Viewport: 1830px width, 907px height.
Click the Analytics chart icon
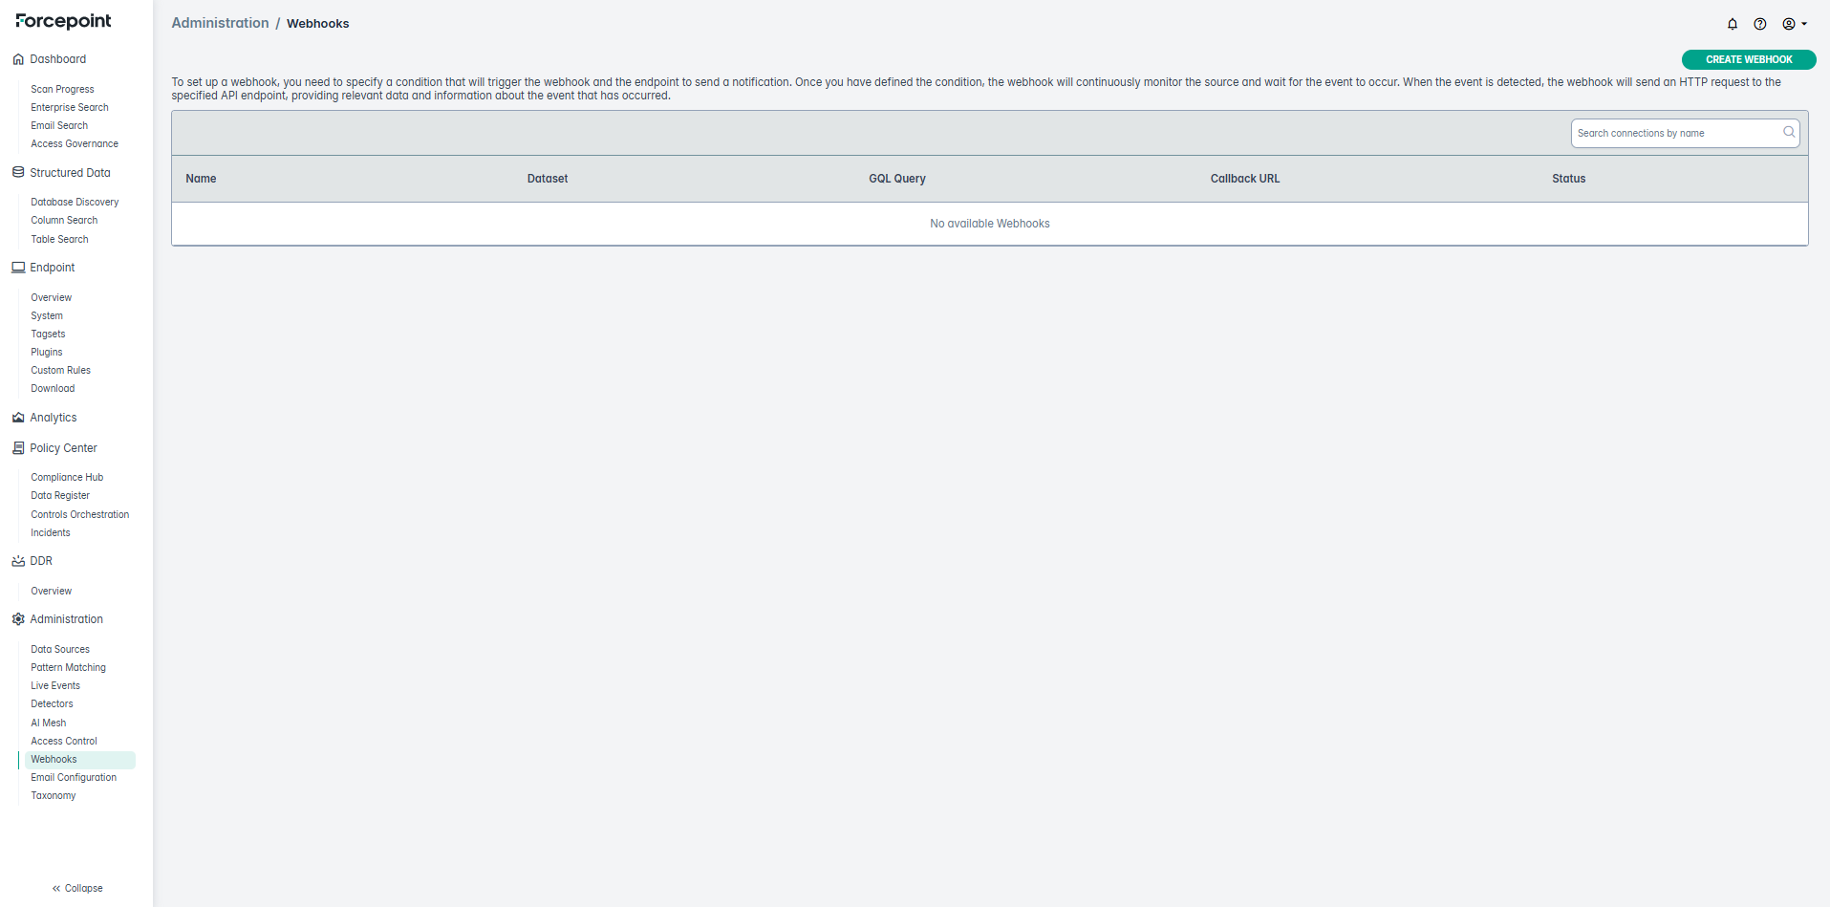(x=18, y=418)
